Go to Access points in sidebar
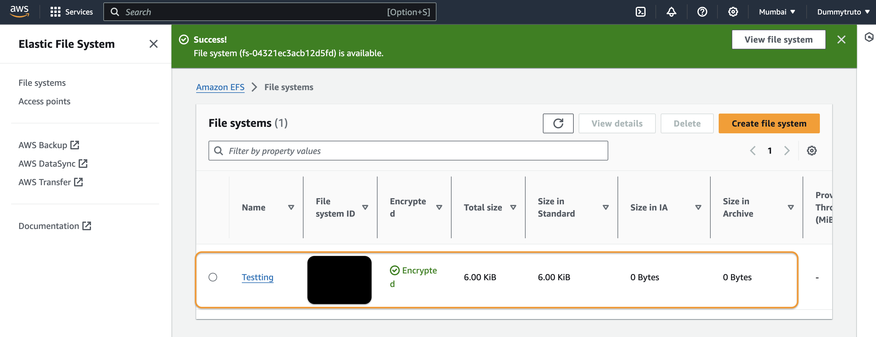This screenshot has height=337, width=876. tap(44, 102)
